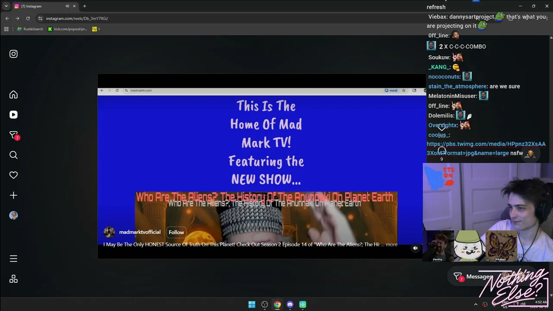
Task: Open the More hamburger menu in sidebar
Action: (x=13, y=259)
